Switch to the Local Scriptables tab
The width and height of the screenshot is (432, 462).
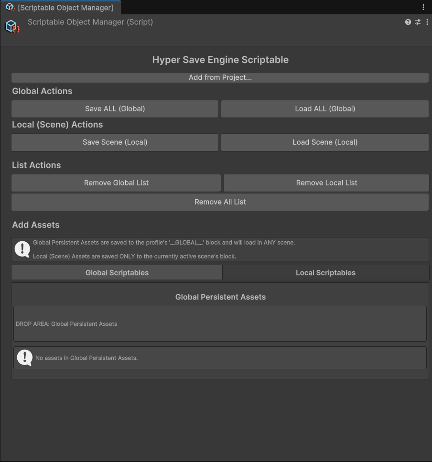pos(325,273)
